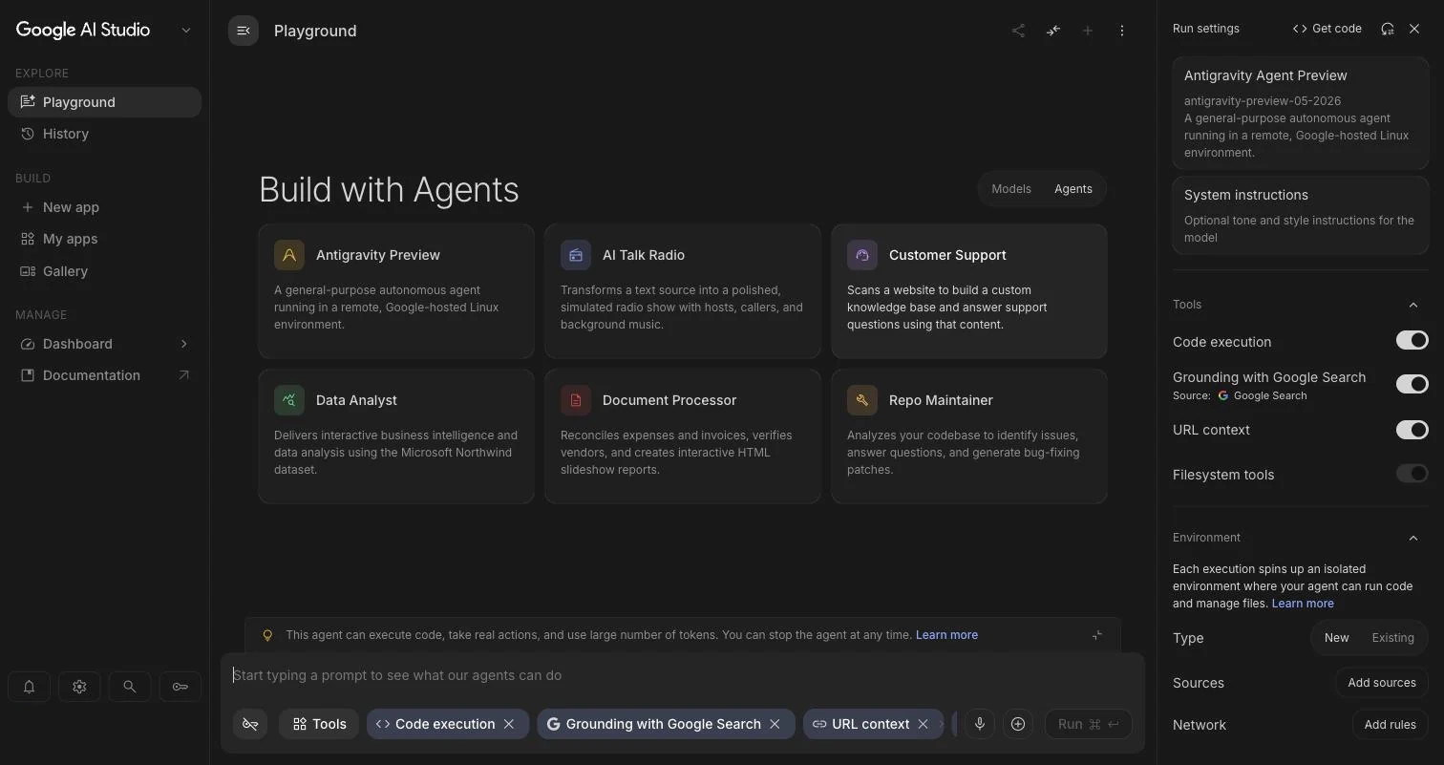Click the Antigravity Preview card icon
The image size is (1444, 765).
click(289, 255)
